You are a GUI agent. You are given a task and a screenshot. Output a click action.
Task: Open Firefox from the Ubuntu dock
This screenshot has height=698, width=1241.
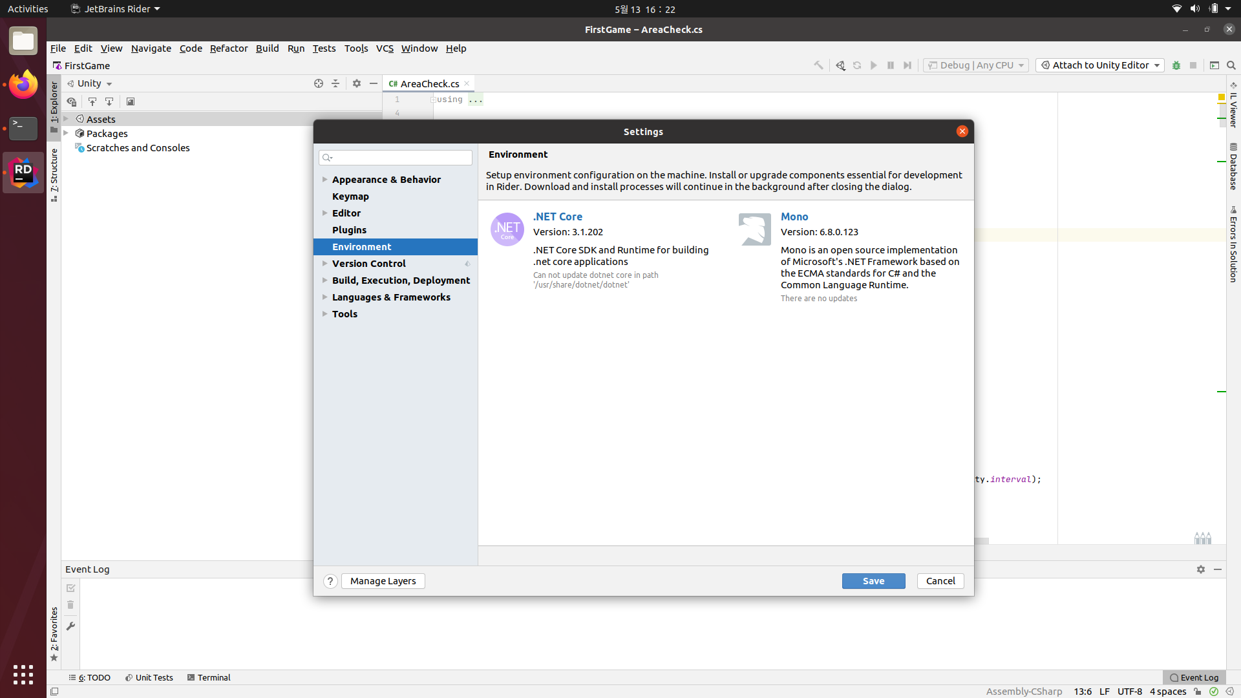coord(23,85)
